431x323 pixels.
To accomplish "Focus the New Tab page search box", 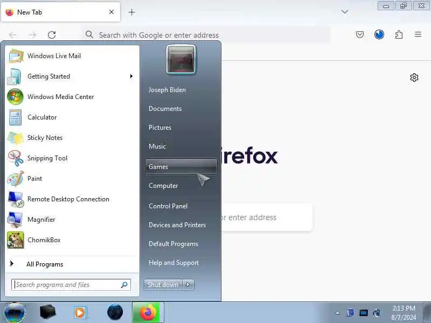I will pos(267,217).
